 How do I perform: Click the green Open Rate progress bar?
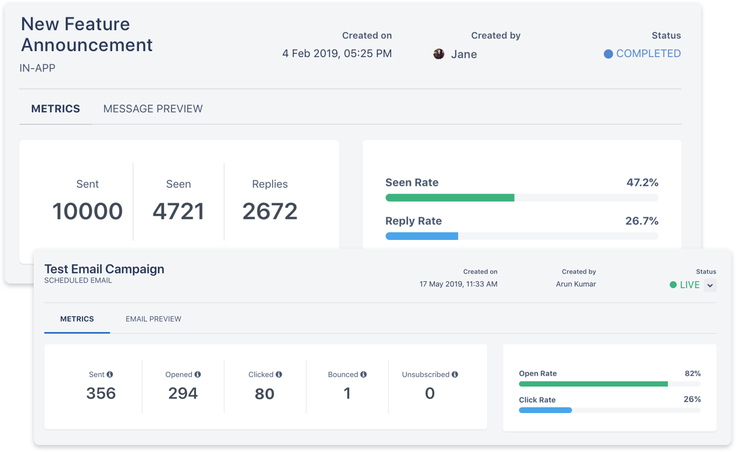pyautogui.click(x=593, y=384)
